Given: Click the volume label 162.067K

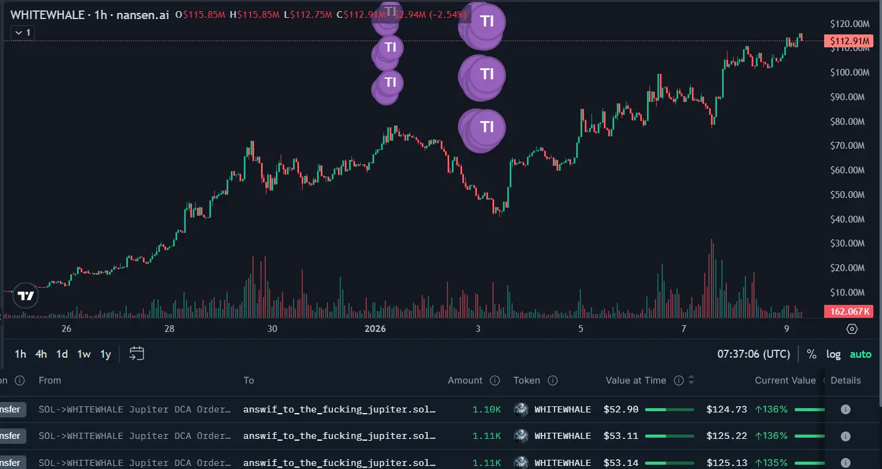Looking at the screenshot, I should click(x=848, y=311).
